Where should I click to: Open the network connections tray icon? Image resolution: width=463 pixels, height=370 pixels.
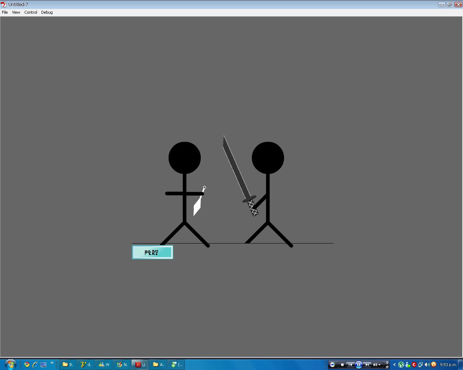(x=421, y=365)
